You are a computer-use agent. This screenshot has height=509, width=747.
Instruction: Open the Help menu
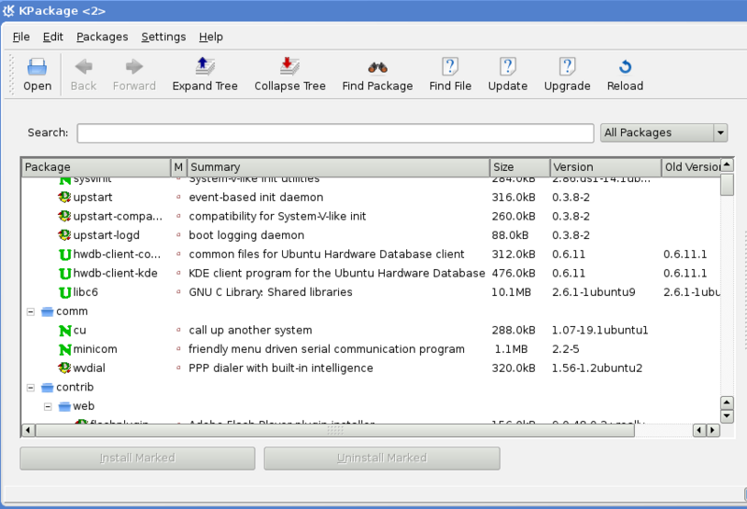click(x=211, y=36)
